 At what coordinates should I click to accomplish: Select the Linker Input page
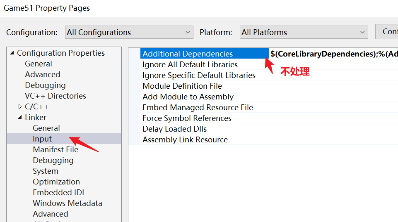(42, 139)
